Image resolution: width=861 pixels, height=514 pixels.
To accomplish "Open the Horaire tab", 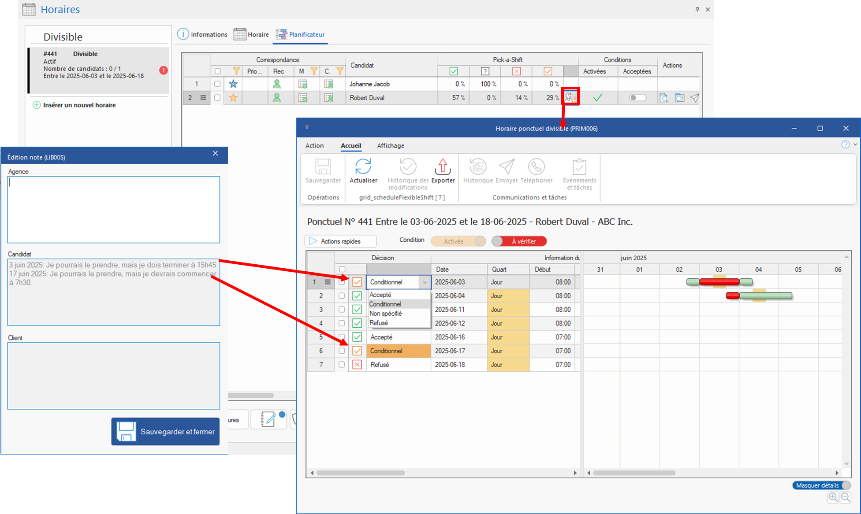I will 252,34.
